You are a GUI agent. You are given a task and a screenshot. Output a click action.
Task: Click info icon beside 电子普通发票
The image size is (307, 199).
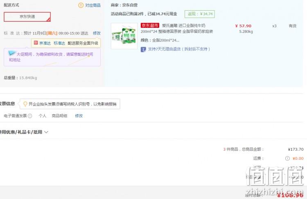[x=30, y=116]
